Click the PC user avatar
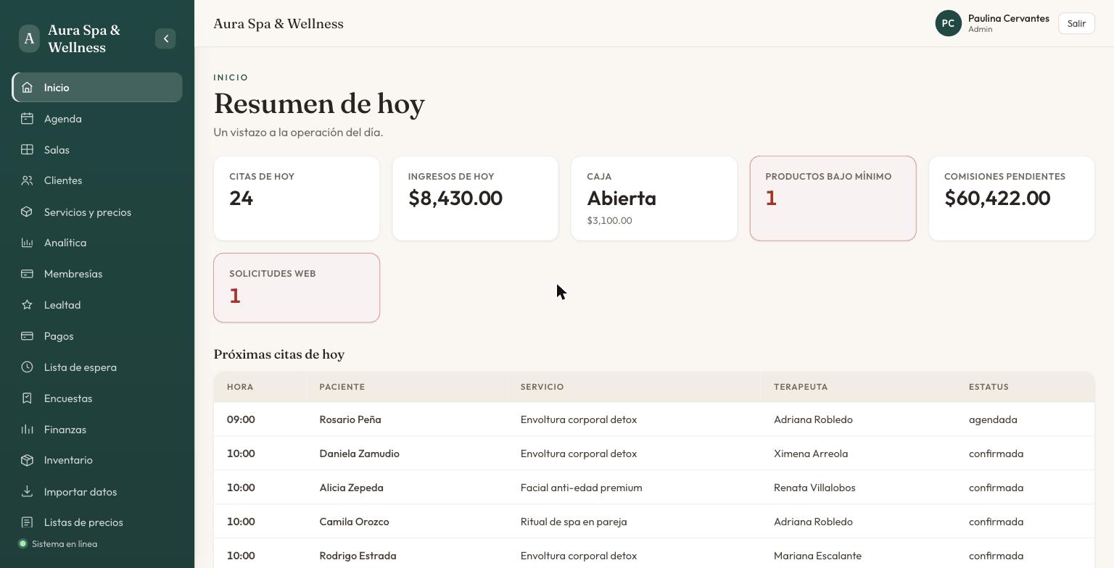The width and height of the screenshot is (1114, 568). pyautogui.click(x=948, y=23)
